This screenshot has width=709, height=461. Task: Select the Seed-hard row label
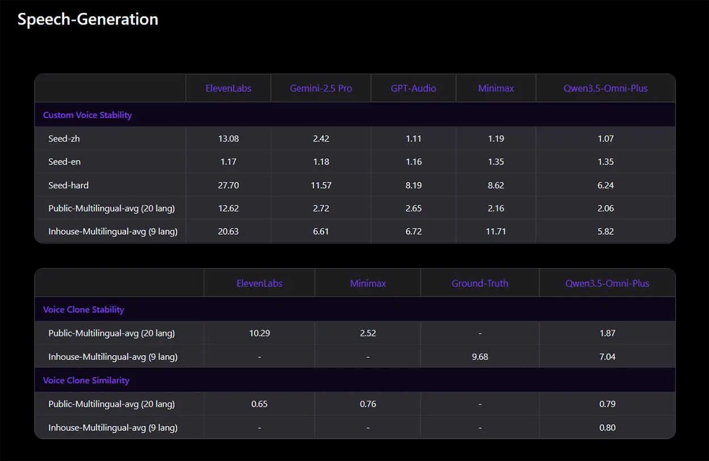(x=68, y=185)
